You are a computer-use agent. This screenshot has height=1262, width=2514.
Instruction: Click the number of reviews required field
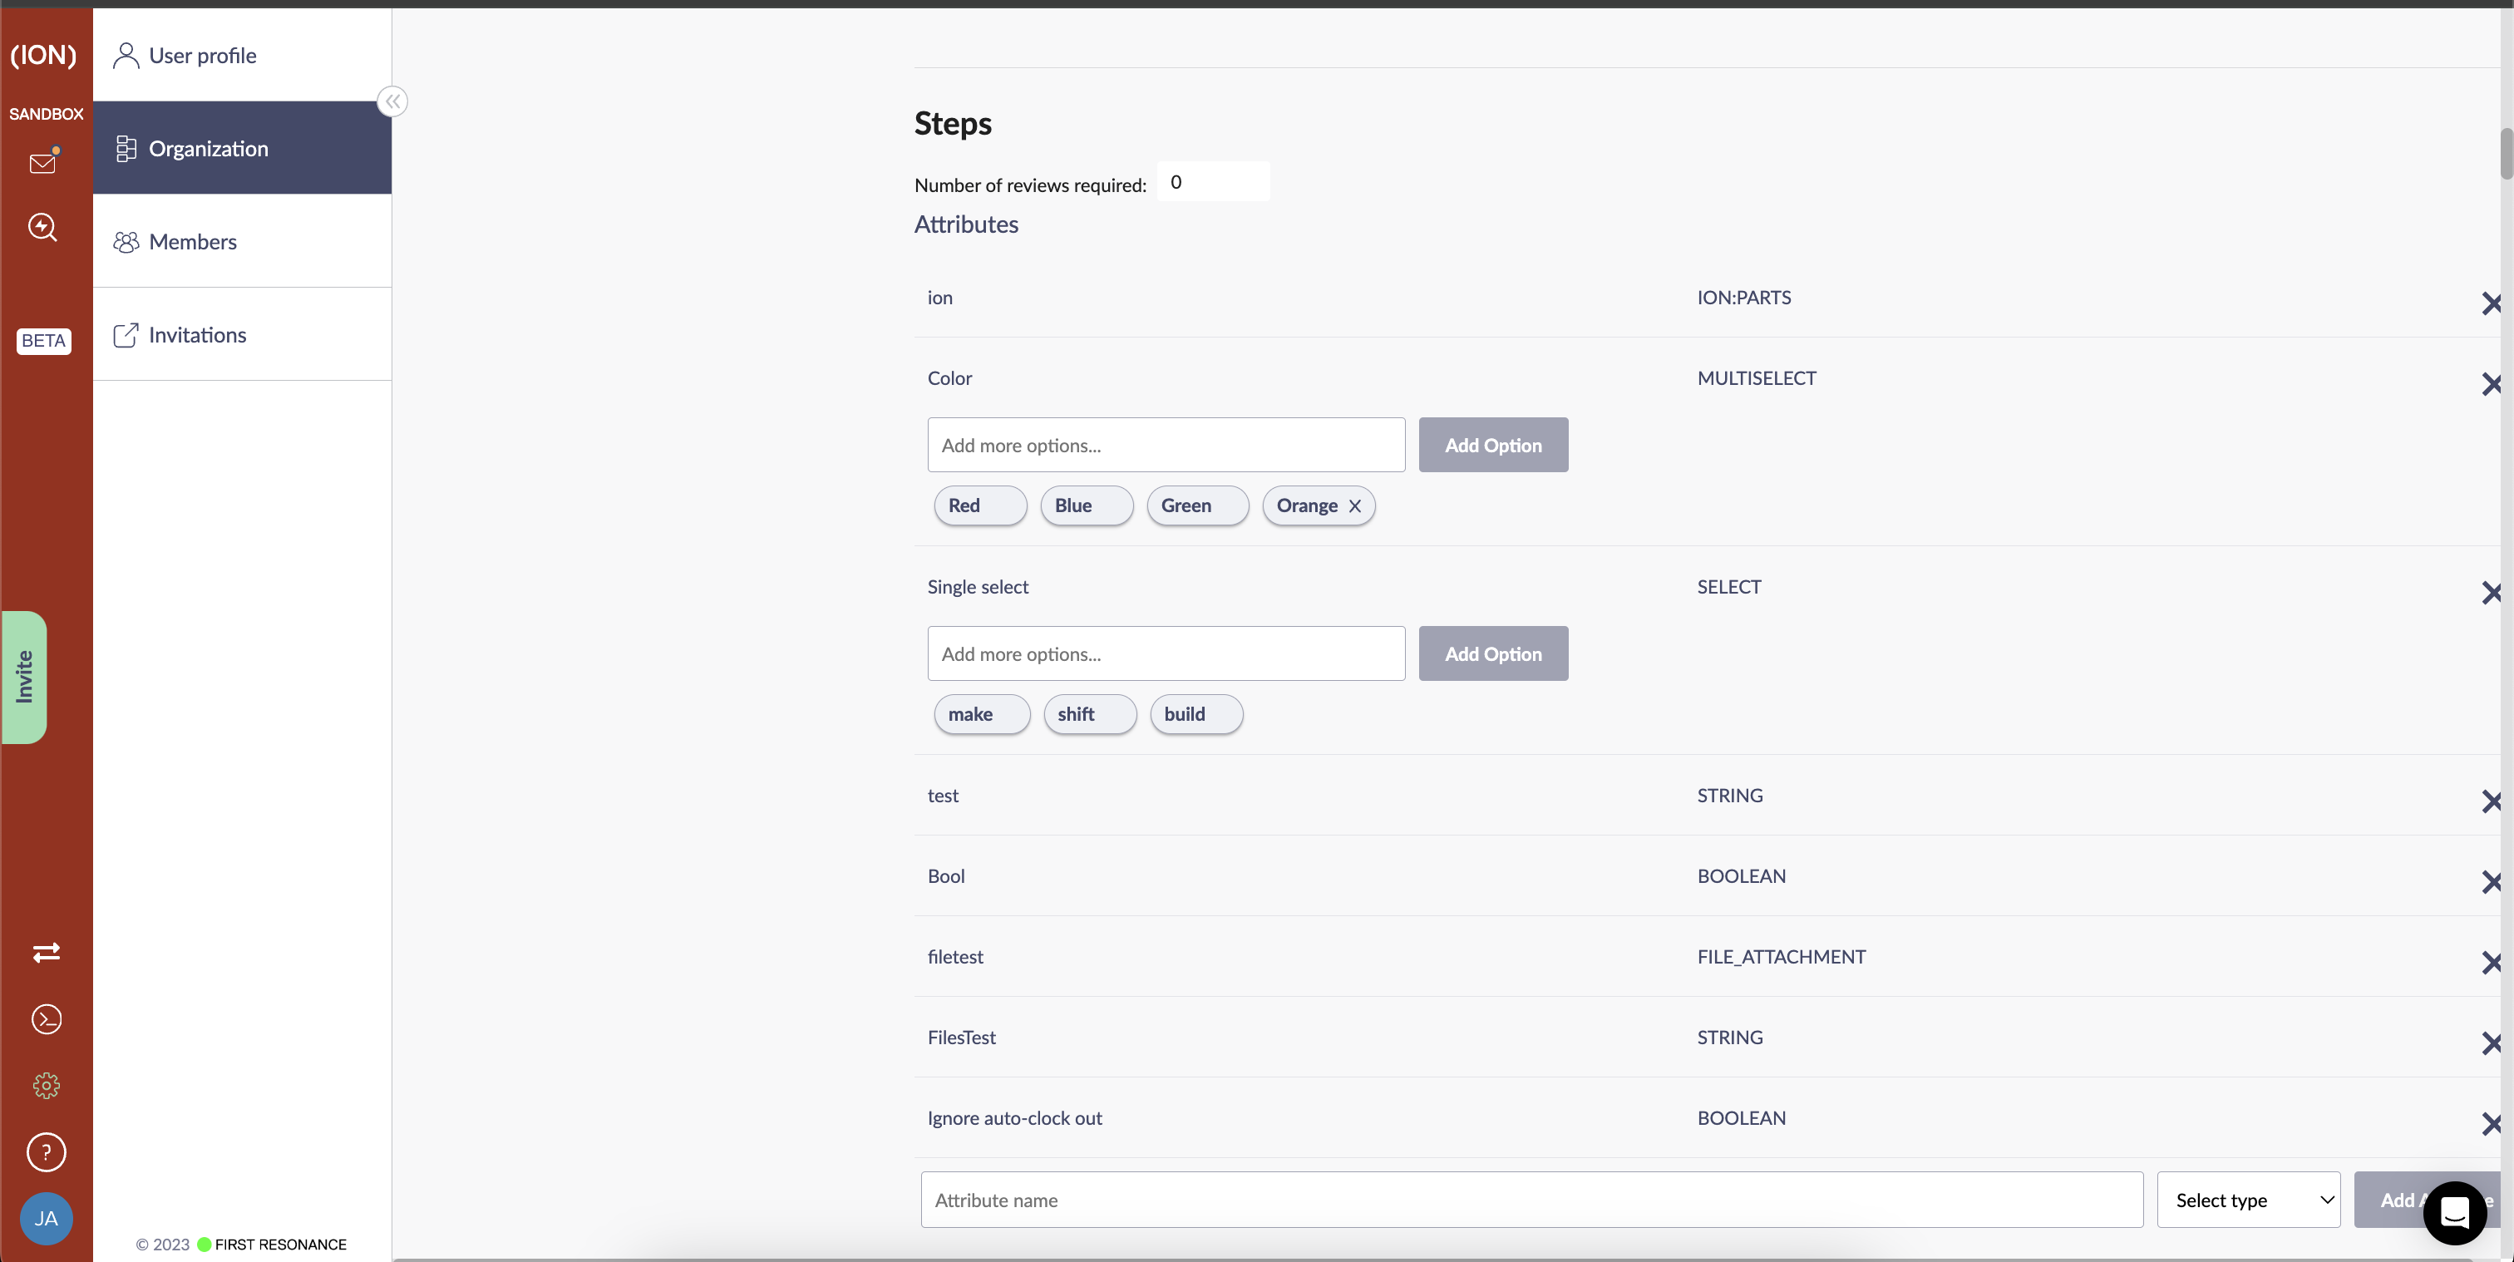click(1212, 183)
